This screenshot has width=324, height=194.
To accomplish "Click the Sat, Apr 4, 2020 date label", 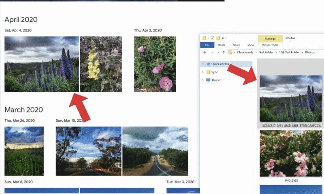I will [18, 30].
